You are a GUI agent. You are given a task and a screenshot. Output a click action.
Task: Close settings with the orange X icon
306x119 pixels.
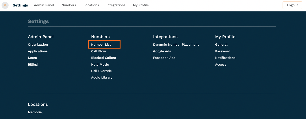(x=5, y=5)
